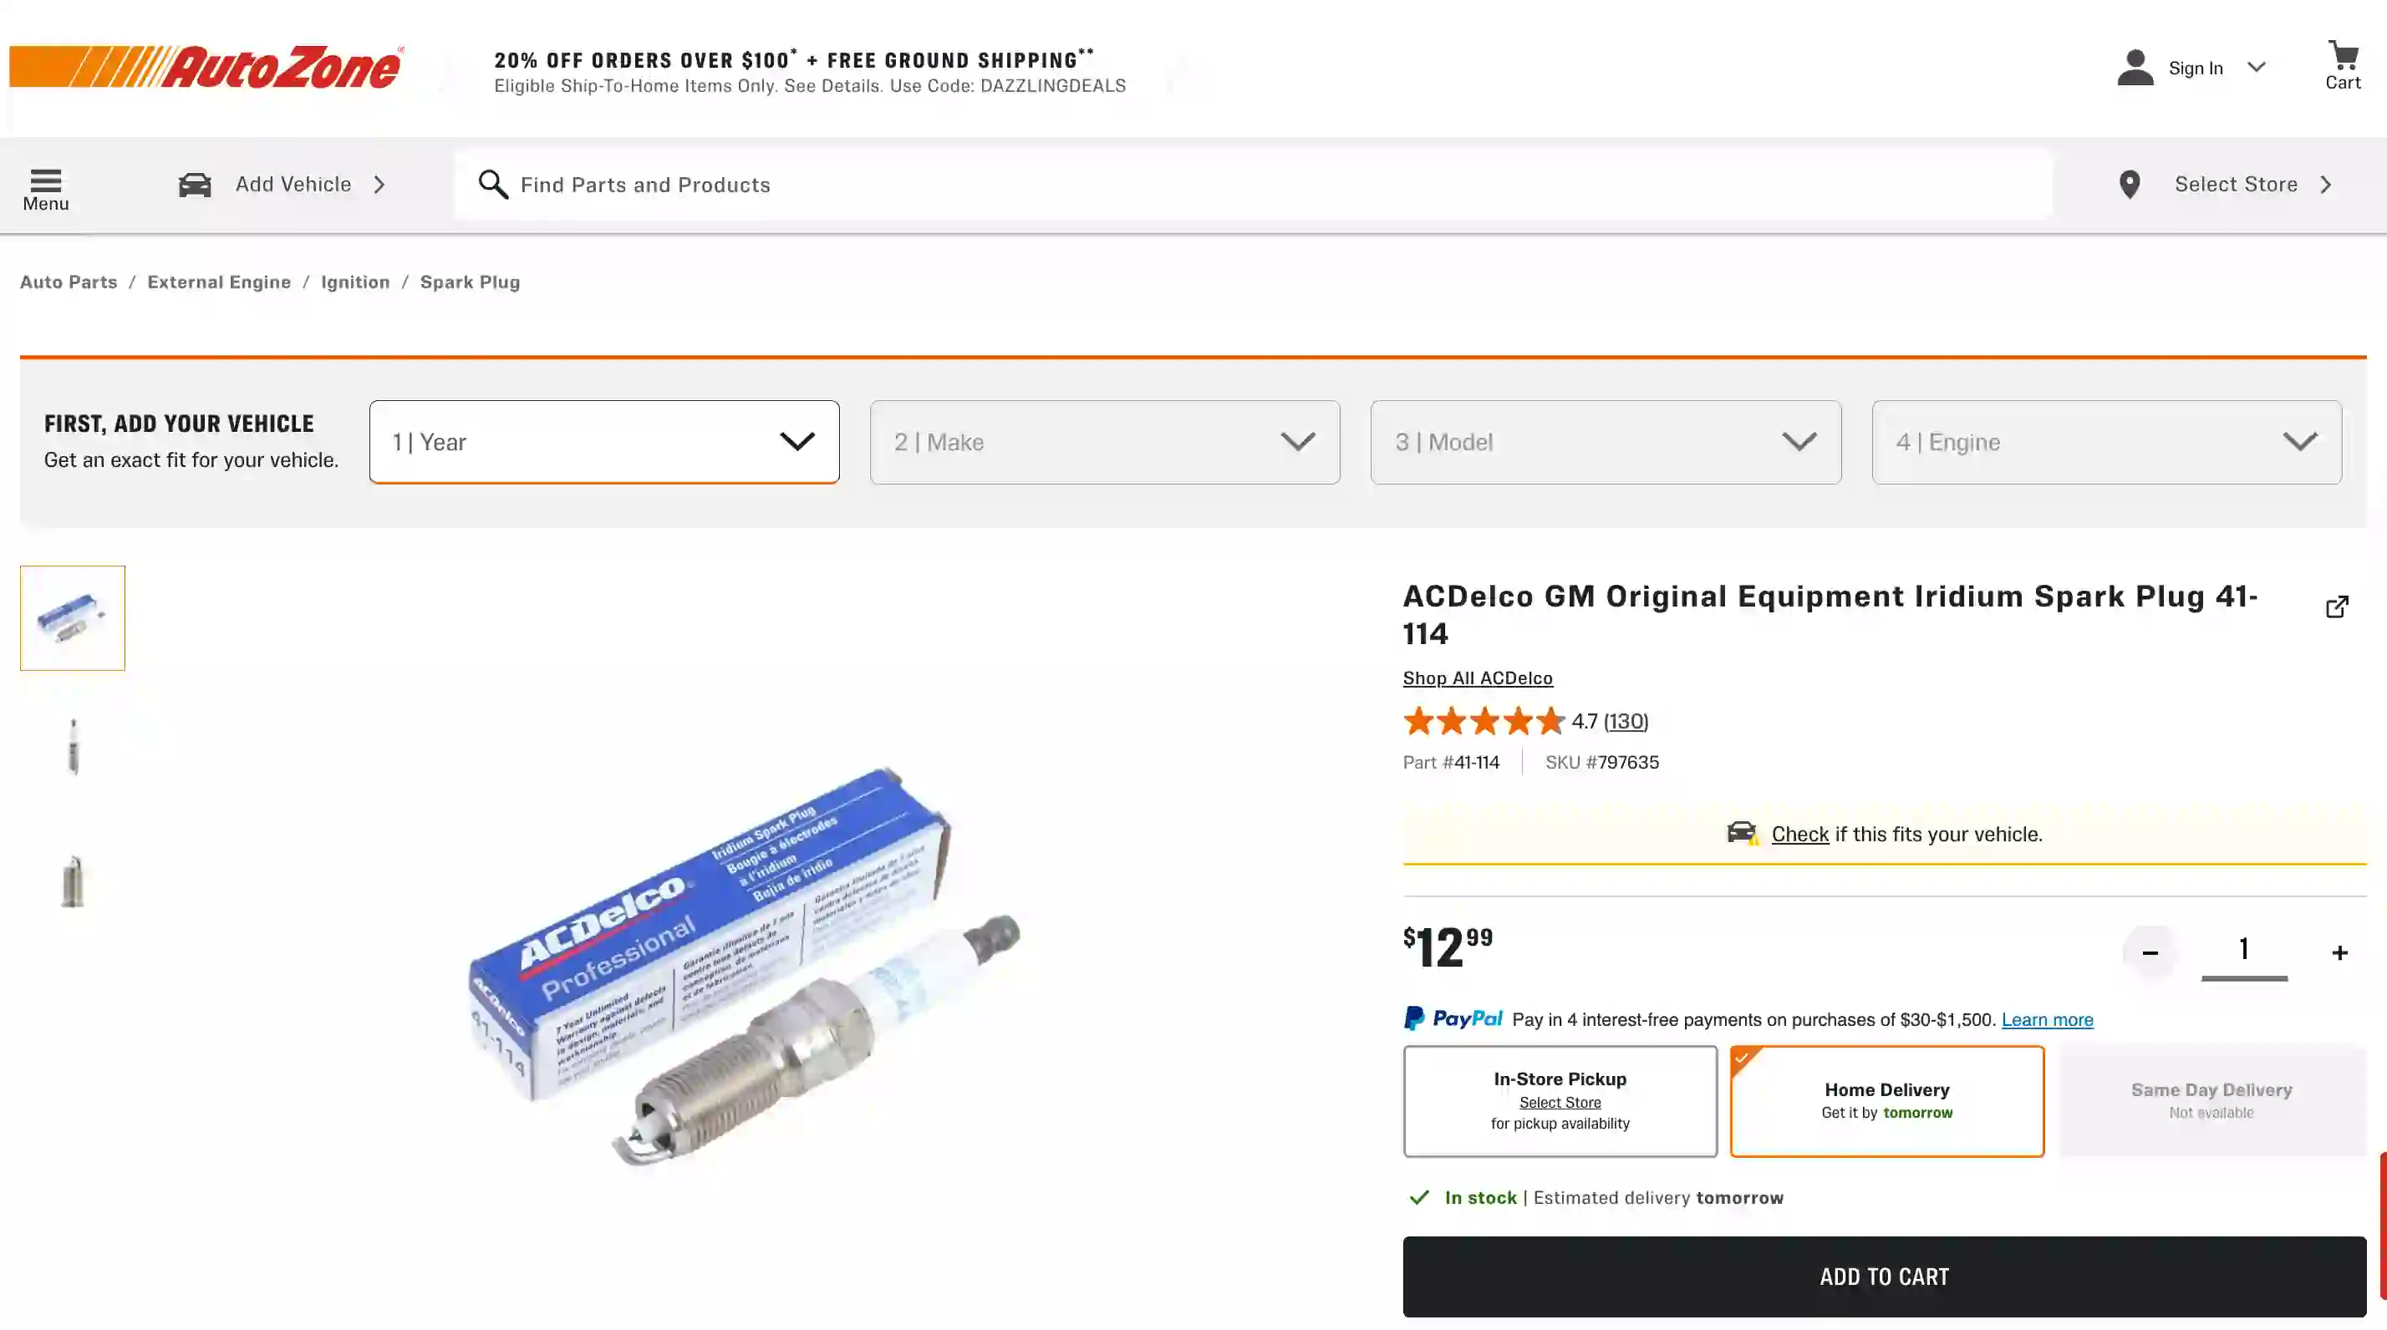Select In-Store Pickup fulfillment option
This screenshot has height=1330, width=2387.
pos(1560,1100)
